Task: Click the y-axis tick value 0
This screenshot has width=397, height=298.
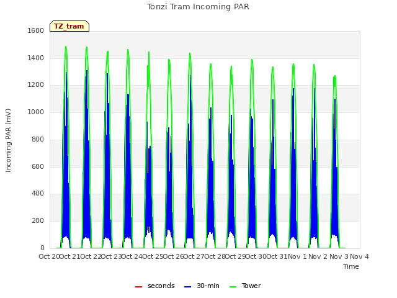Action: 42,248
